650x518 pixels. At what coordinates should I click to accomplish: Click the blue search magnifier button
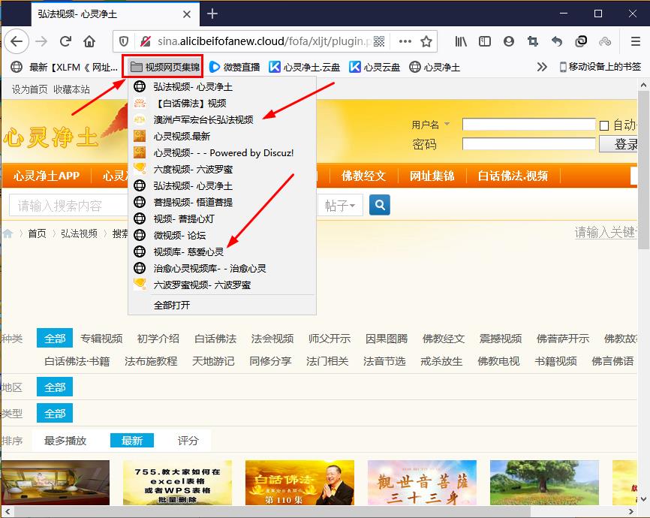click(379, 205)
